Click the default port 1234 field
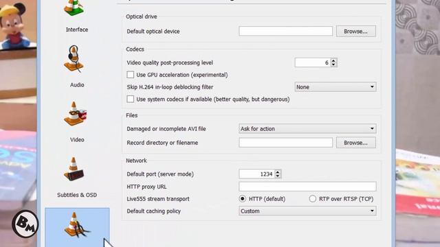Viewport: 440px width, 247px height. [256, 174]
